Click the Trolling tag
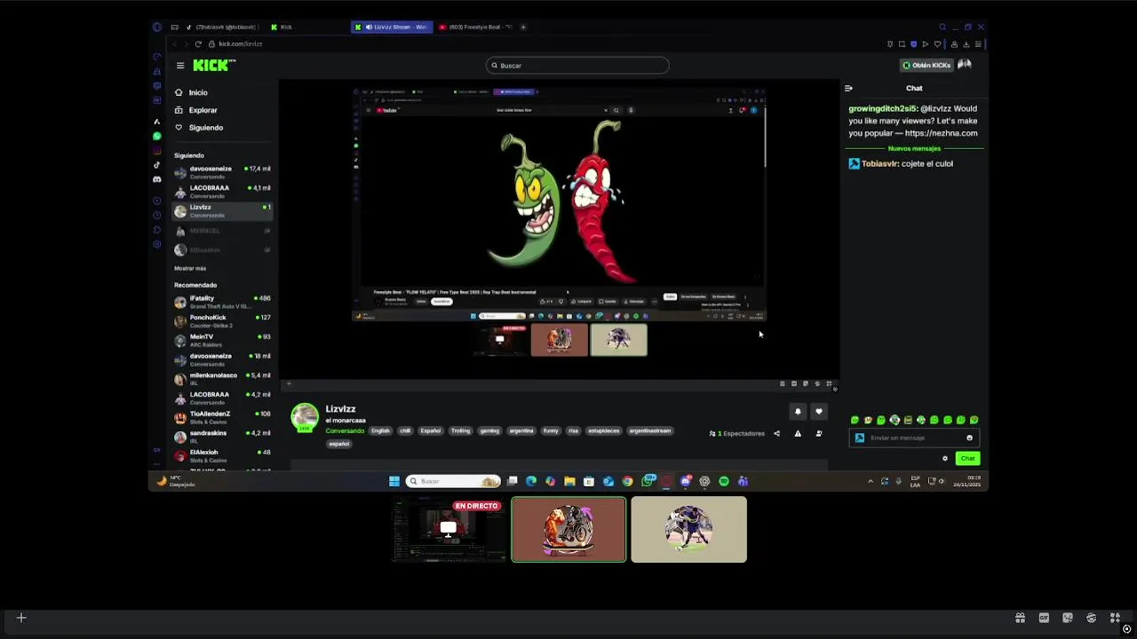The image size is (1137, 639). pyautogui.click(x=460, y=431)
